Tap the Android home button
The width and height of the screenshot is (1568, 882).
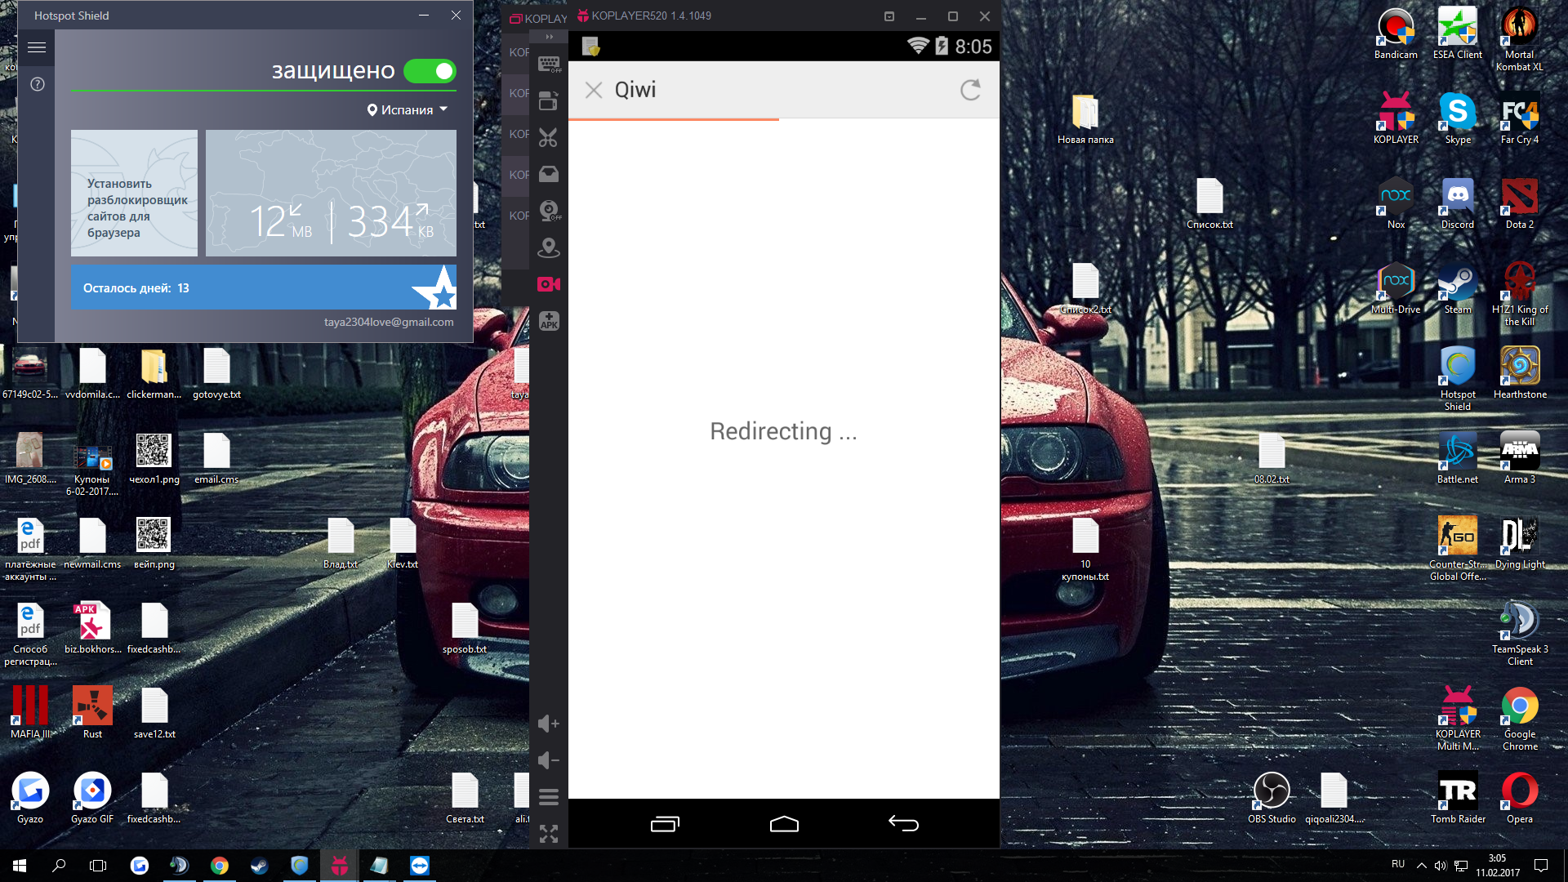784,823
